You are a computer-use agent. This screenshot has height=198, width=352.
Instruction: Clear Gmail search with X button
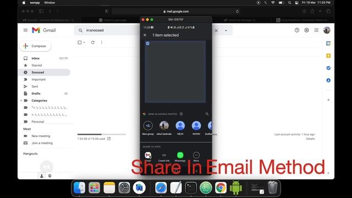click(x=216, y=30)
